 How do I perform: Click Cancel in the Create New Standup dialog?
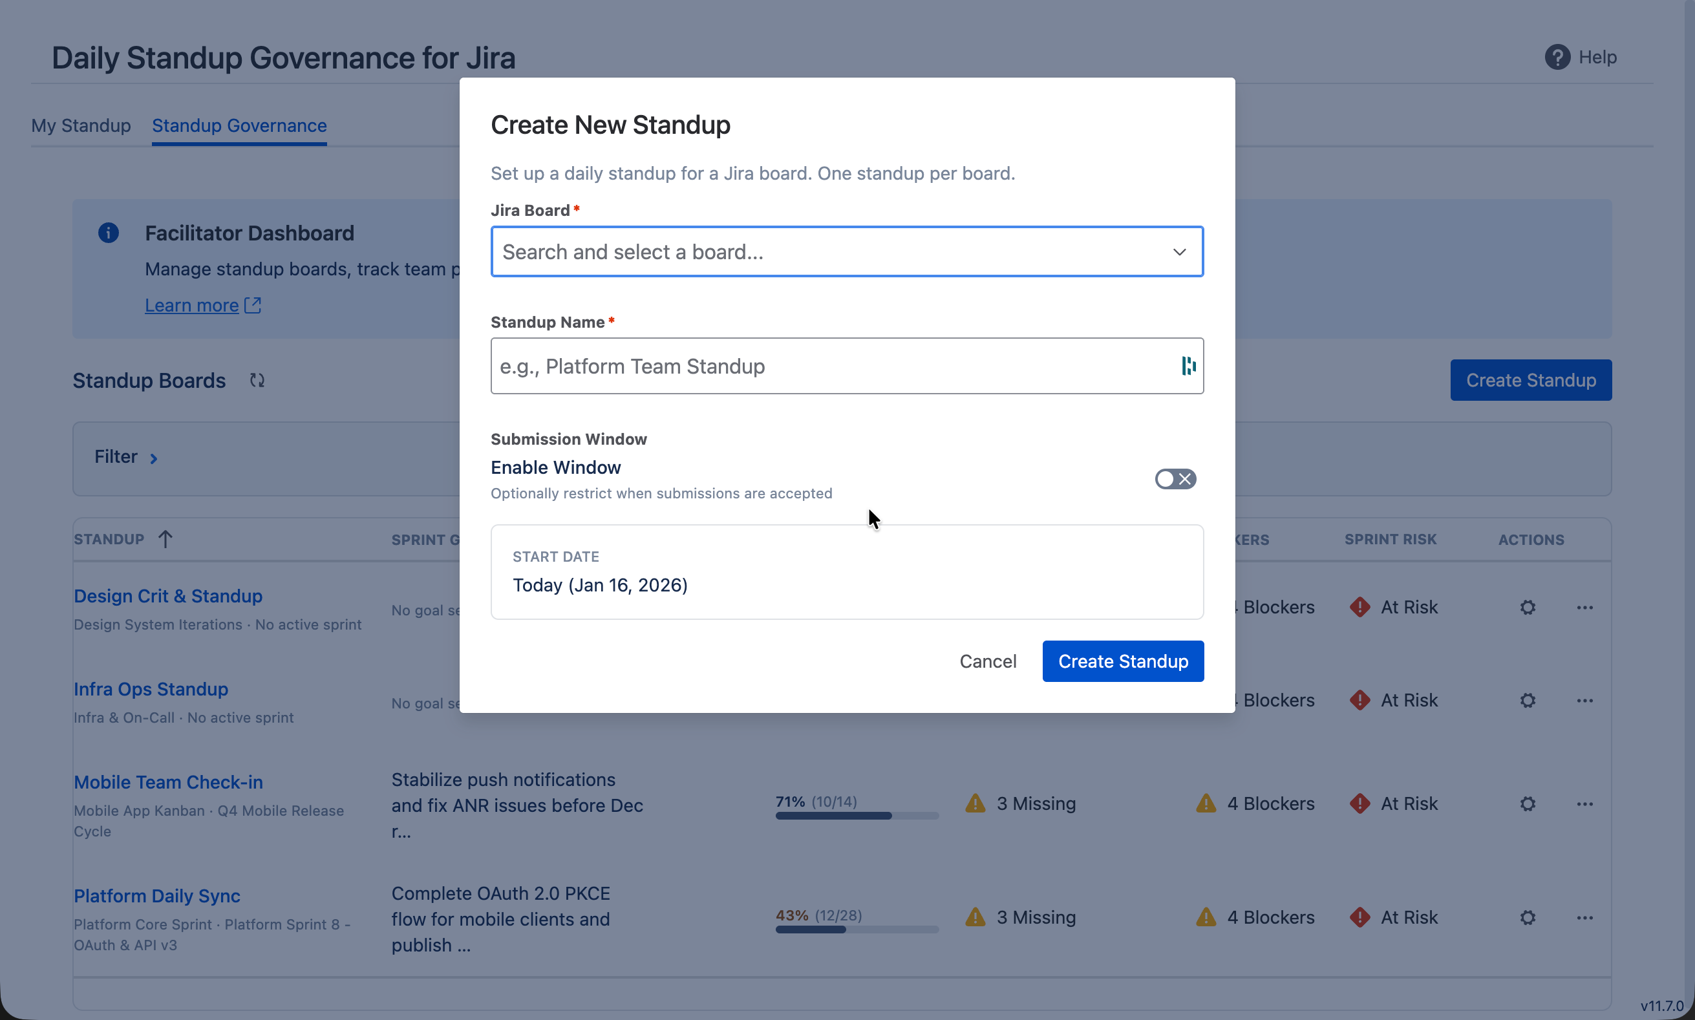click(x=988, y=661)
